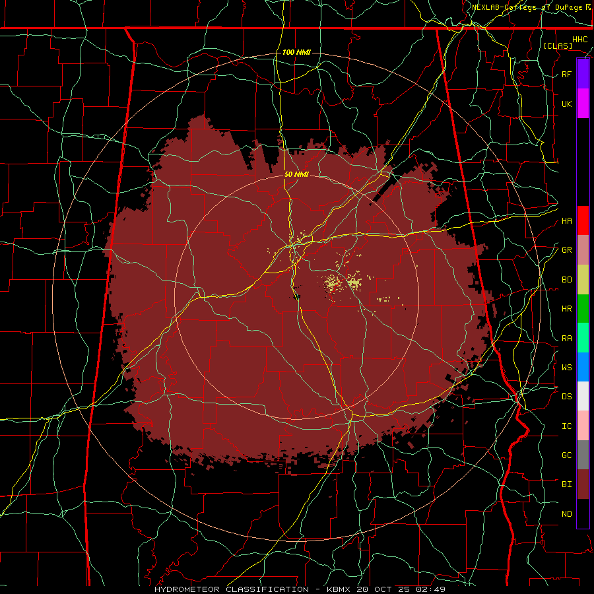Click the DS white legend swatch
The height and width of the screenshot is (594, 594).
(583, 396)
